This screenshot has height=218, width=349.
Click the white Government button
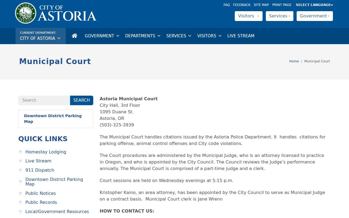pyautogui.click(x=315, y=16)
